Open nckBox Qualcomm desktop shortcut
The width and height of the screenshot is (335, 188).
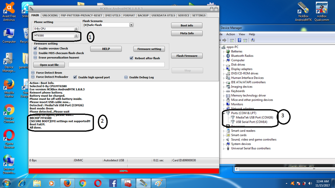(322, 9)
